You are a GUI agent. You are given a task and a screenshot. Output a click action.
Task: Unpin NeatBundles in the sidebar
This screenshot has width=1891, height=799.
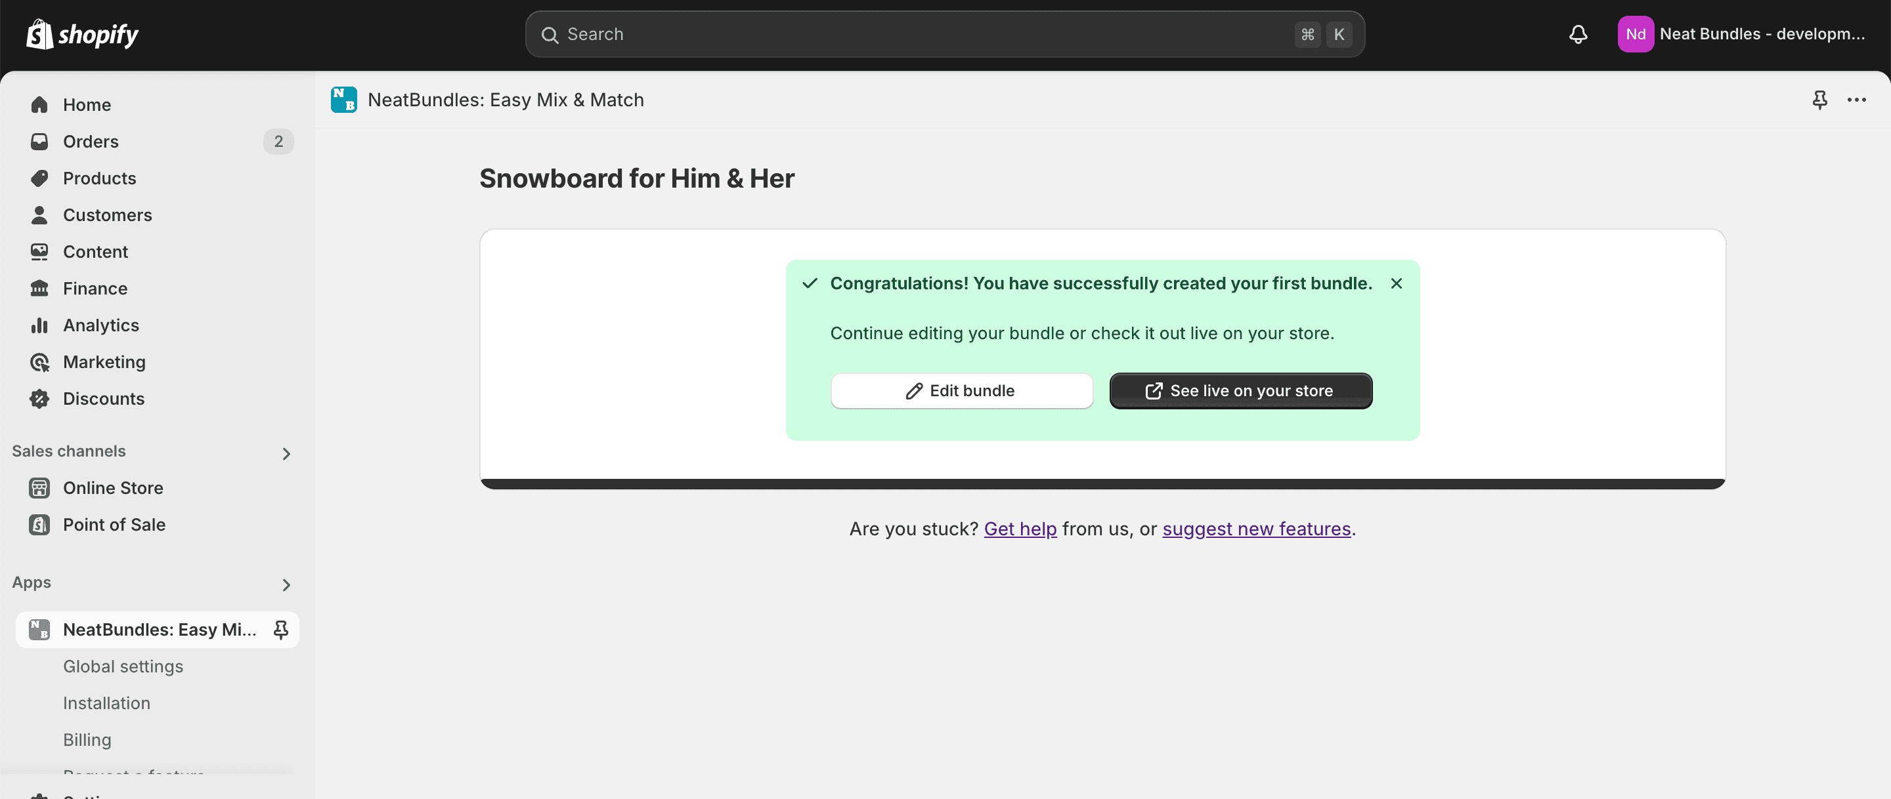(x=280, y=630)
